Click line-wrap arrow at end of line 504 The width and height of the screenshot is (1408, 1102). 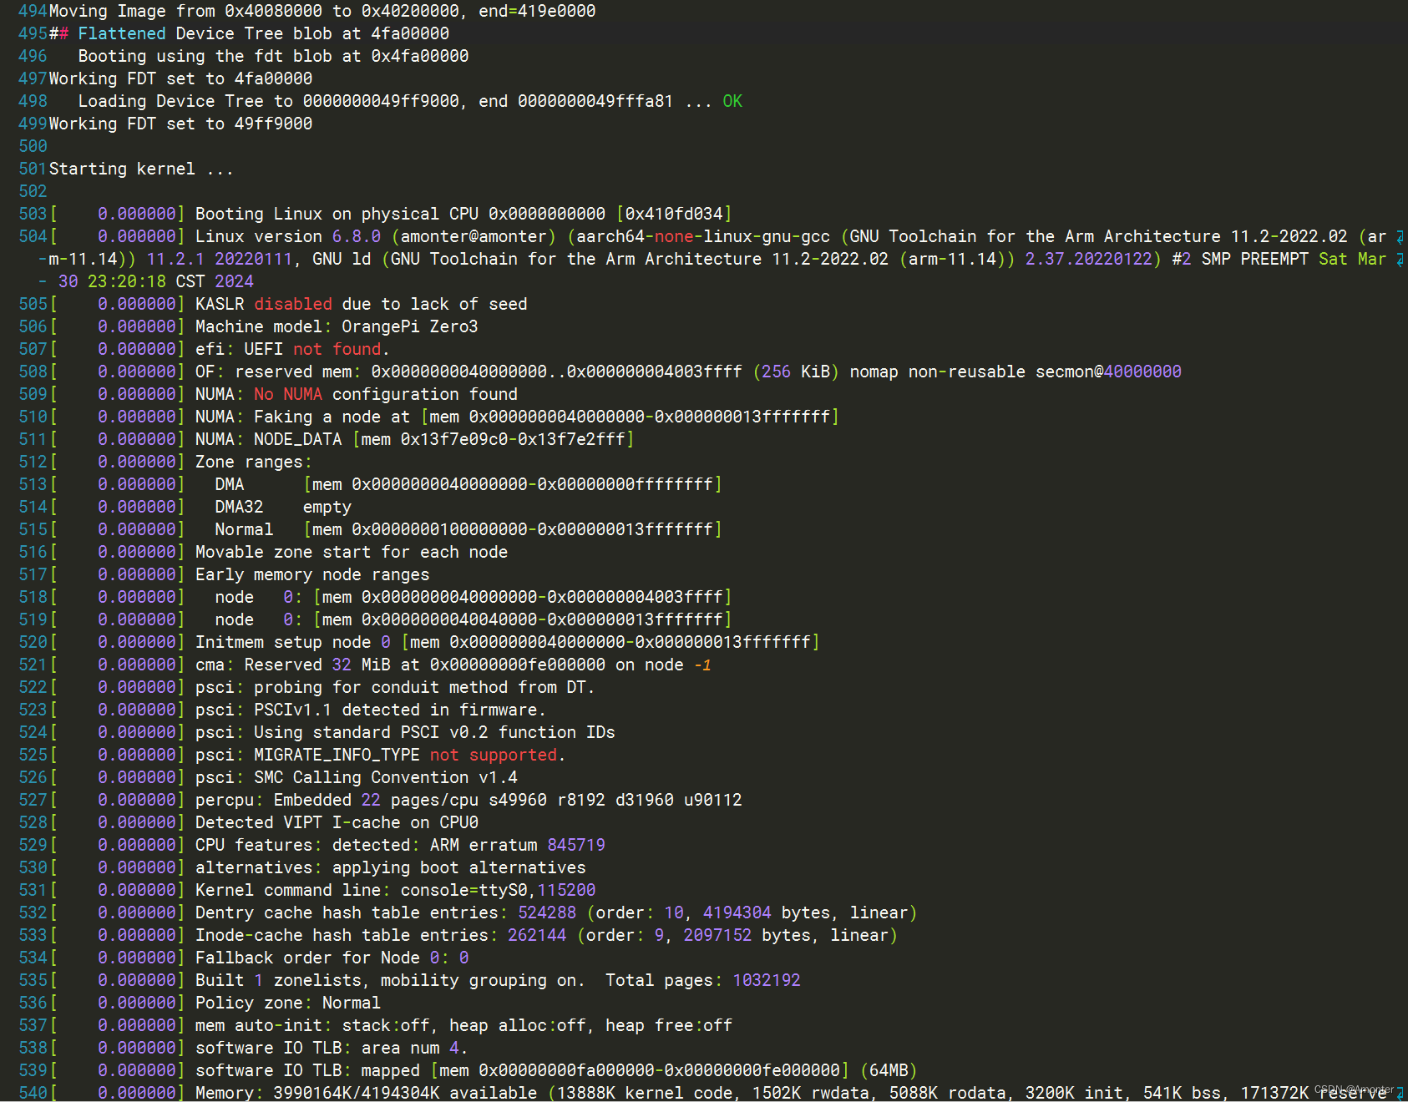coord(1400,237)
